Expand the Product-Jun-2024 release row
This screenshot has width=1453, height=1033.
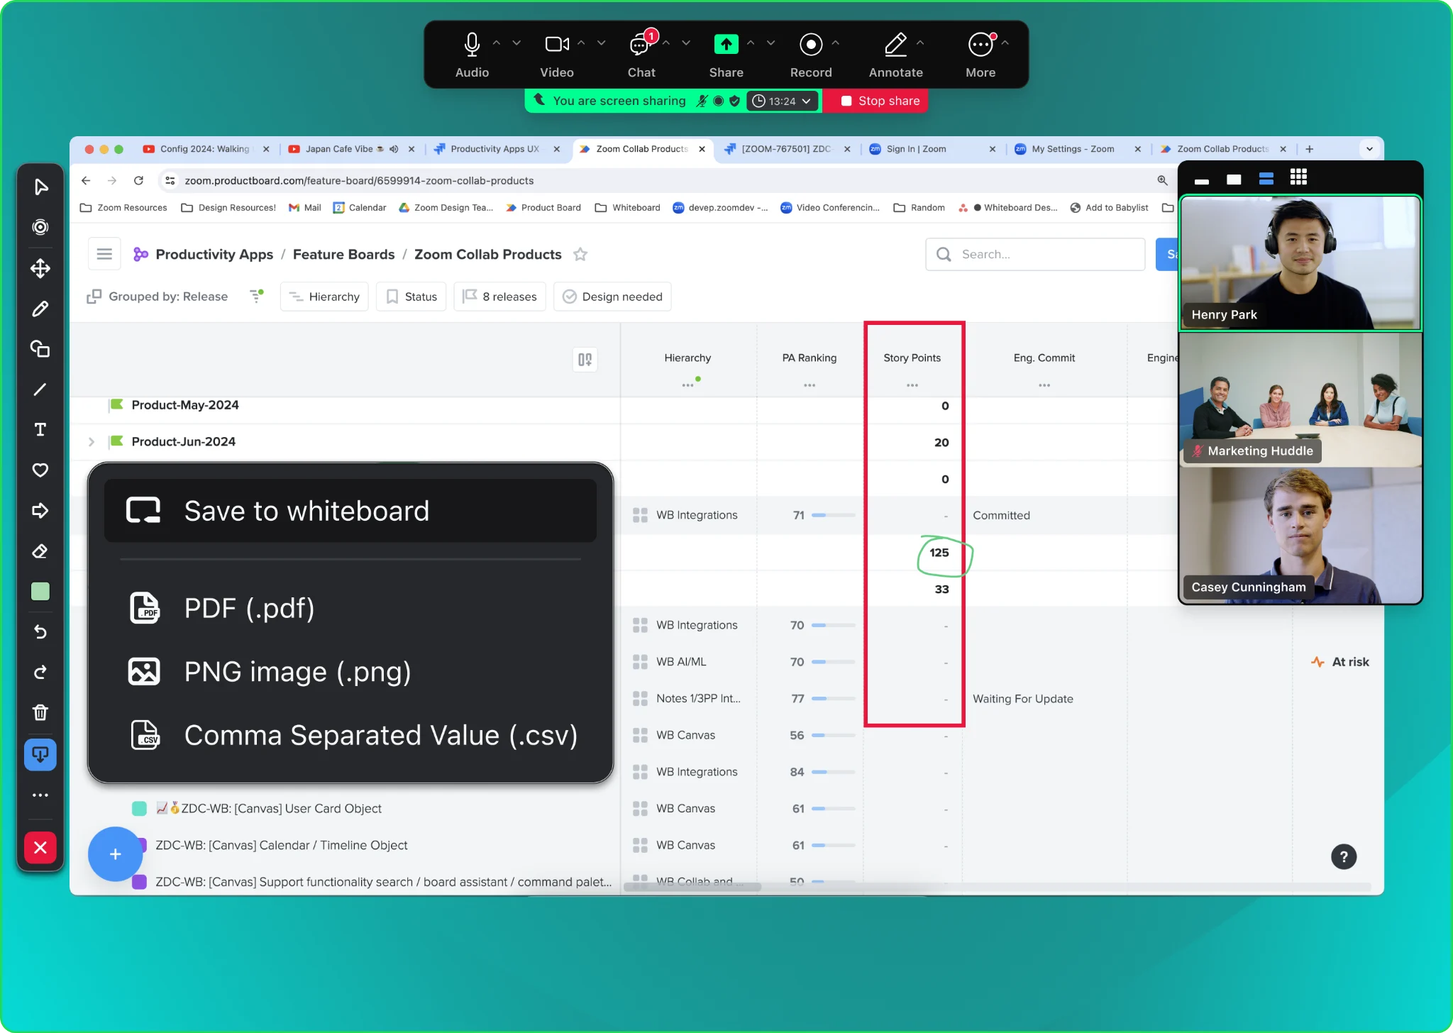tap(91, 441)
